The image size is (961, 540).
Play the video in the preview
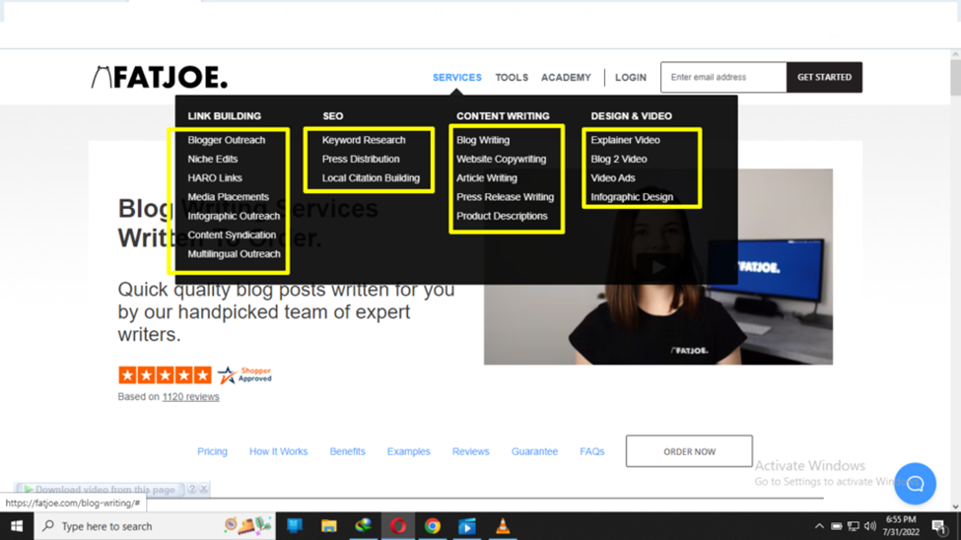pos(657,266)
